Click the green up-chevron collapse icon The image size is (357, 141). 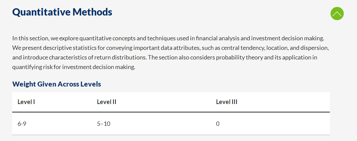pos(337,14)
